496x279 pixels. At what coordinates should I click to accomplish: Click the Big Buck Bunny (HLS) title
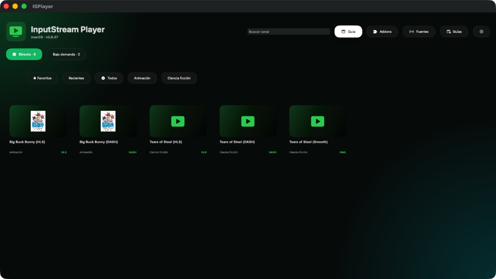coord(27,142)
